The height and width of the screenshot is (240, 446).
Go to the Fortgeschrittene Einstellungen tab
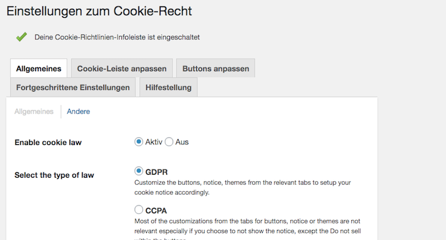[73, 87]
